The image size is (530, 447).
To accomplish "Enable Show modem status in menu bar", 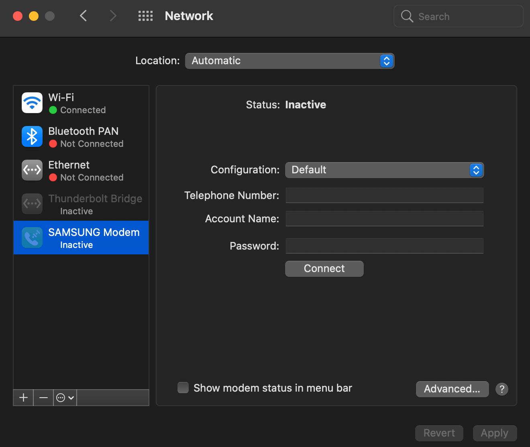I will click(x=183, y=388).
